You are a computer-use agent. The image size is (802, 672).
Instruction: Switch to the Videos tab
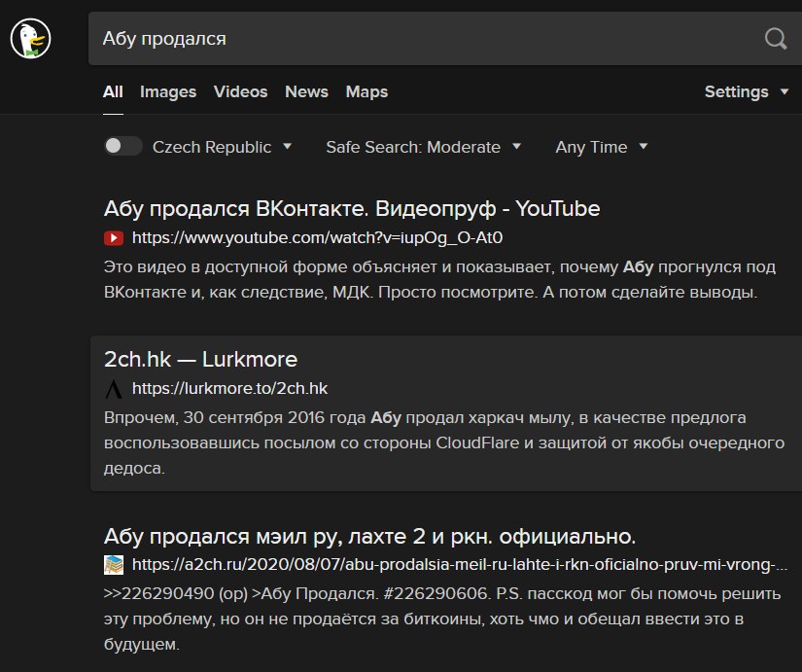tap(240, 91)
